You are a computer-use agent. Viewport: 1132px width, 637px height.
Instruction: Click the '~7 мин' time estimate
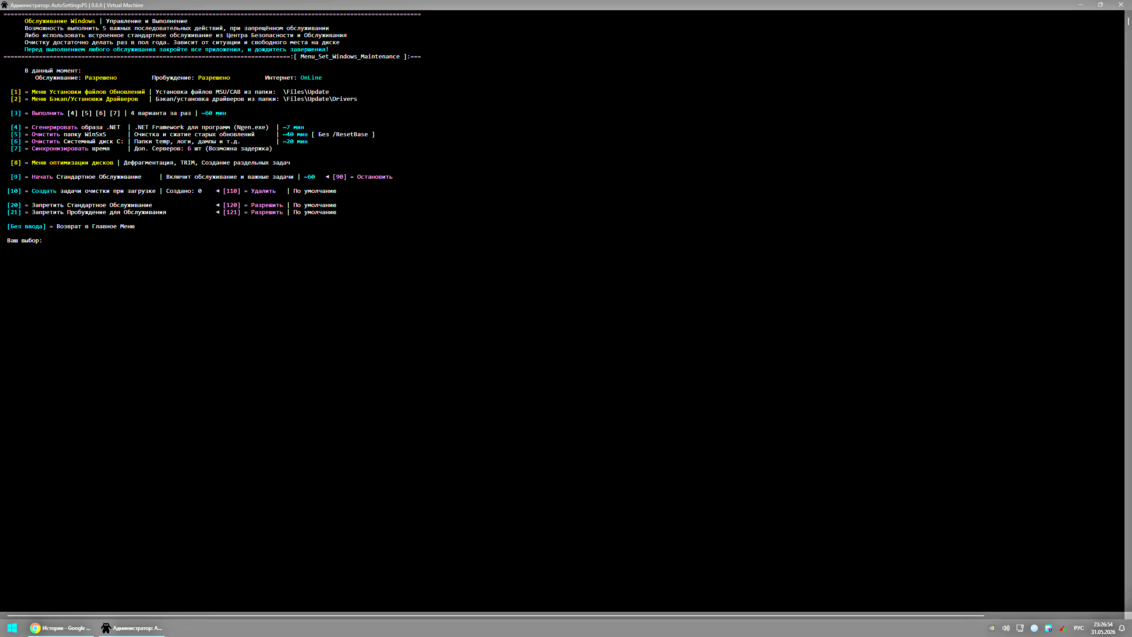tap(293, 127)
